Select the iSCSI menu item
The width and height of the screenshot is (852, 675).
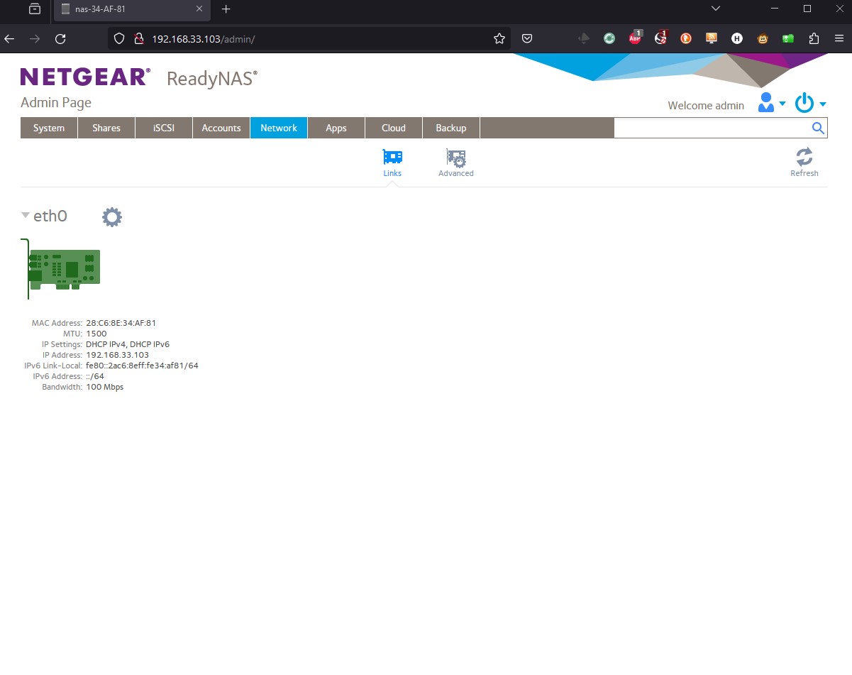tap(163, 128)
